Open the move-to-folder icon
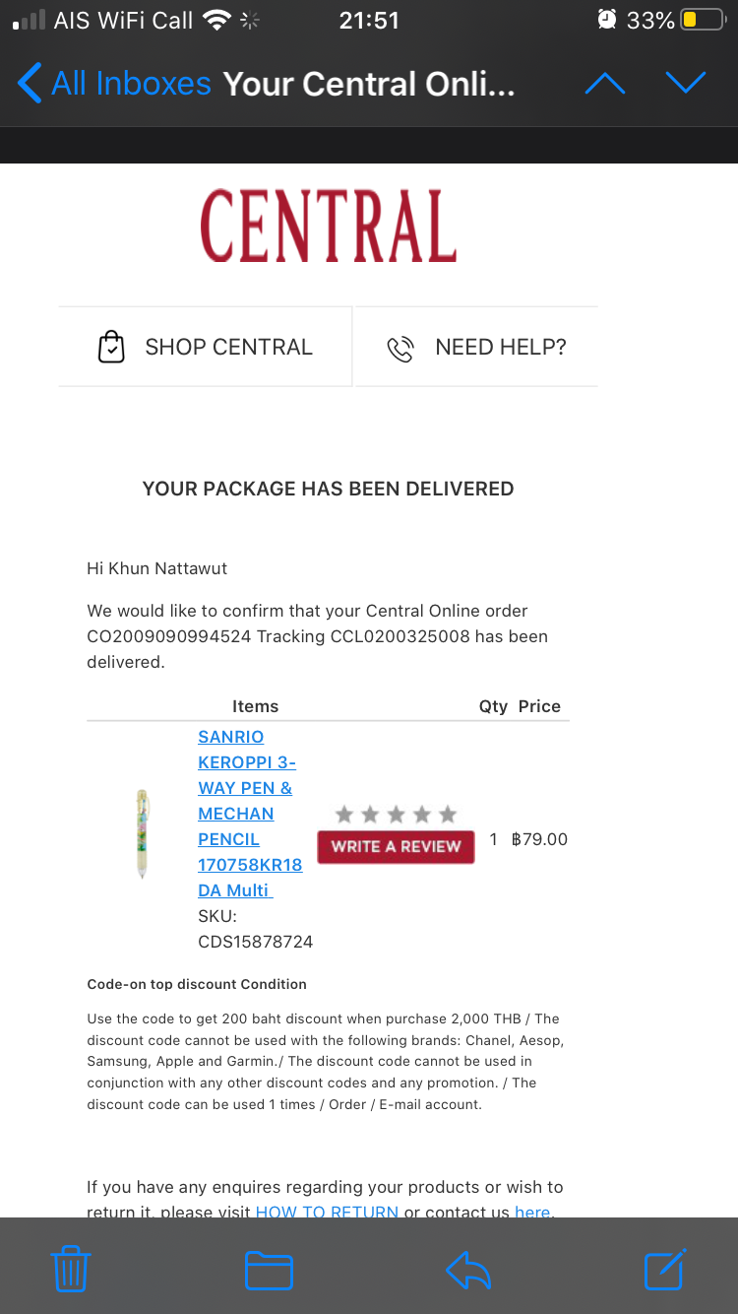 click(x=269, y=1270)
